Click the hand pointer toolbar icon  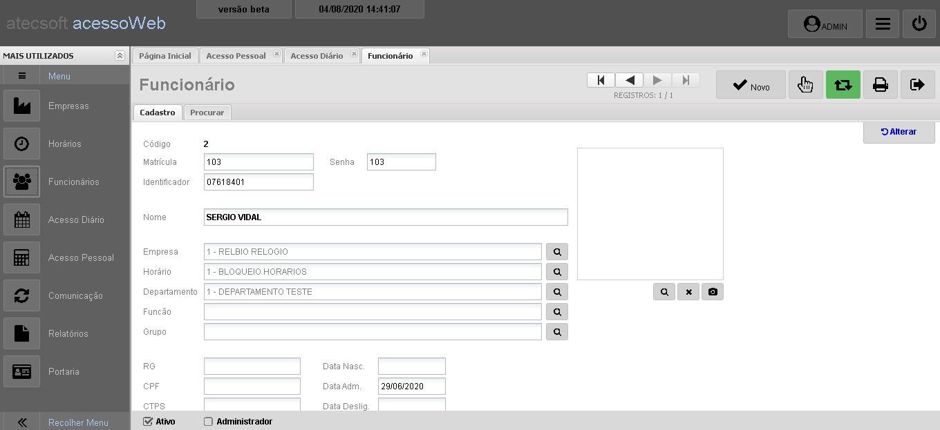(x=805, y=85)
